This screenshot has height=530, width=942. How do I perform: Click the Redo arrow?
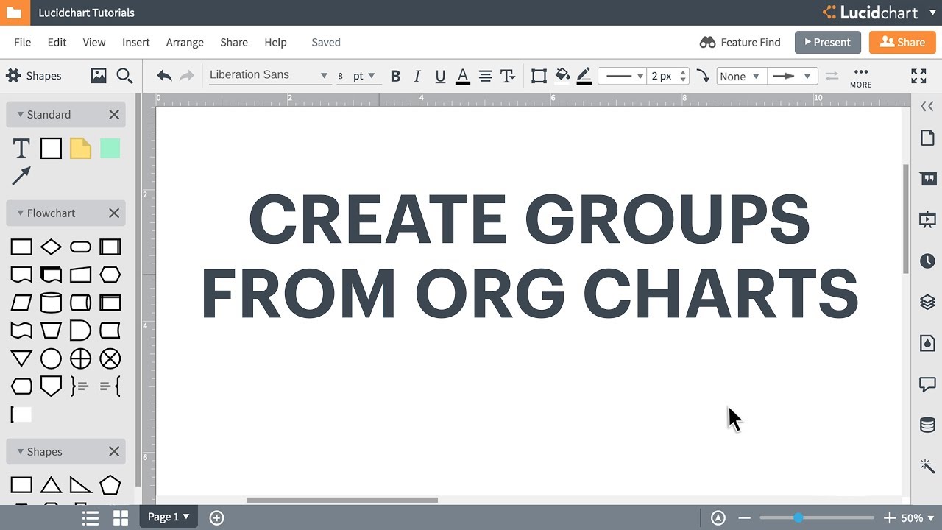click(x=186, y=76)
